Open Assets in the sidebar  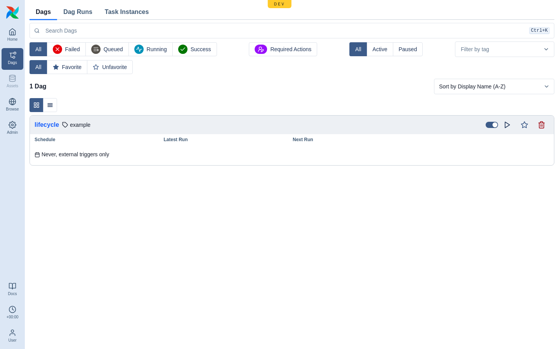click(12, 81)
